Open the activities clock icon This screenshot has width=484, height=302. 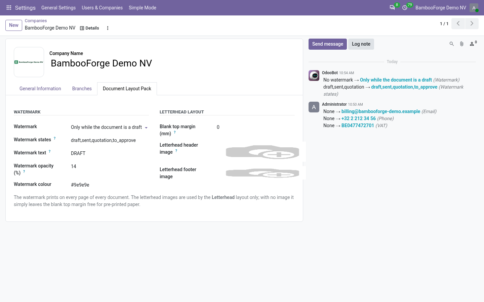click(x=405, y=8)
